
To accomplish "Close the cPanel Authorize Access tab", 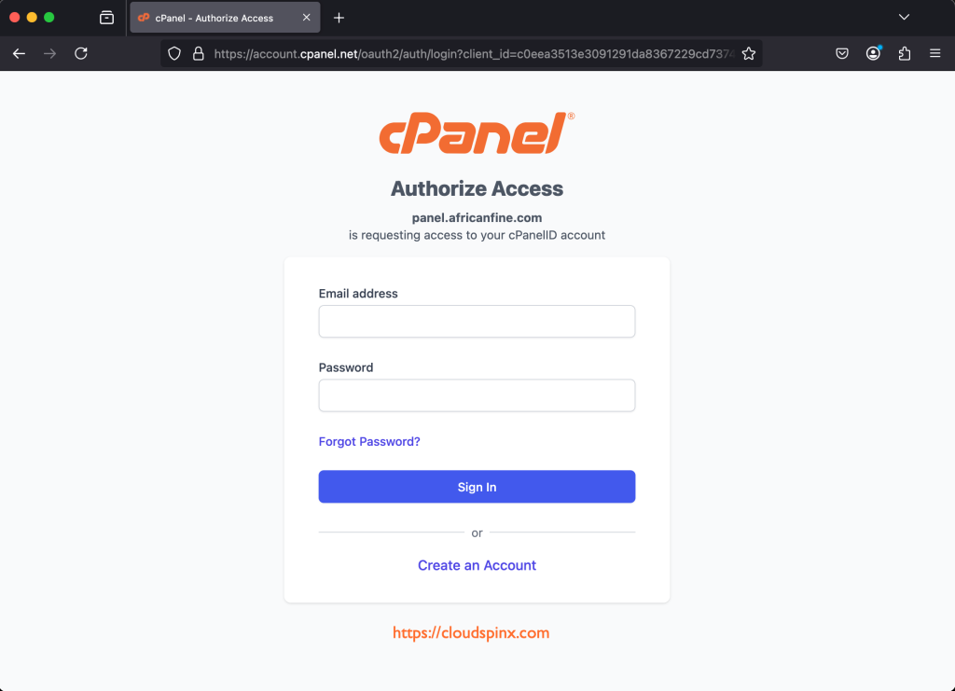I will [304, 18].
